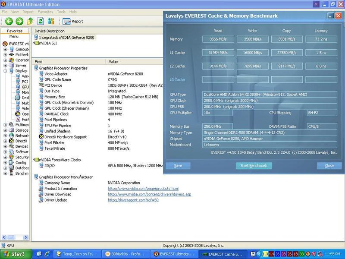Switch to the 3DMark06 taskbar window
345x259 pixels.
tap(126, 254)
